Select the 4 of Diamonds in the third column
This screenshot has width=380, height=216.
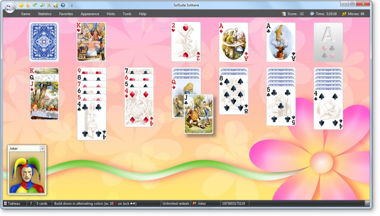click(139, 107)
